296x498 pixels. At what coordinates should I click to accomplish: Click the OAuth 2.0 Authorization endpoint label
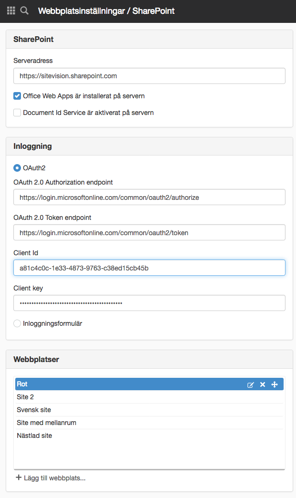63,182
